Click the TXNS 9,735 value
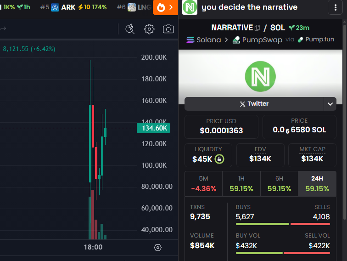 pos(200,216)
